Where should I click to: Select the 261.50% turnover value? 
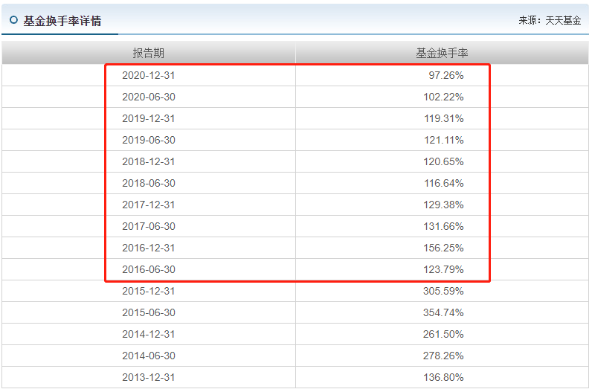point(443,334)
